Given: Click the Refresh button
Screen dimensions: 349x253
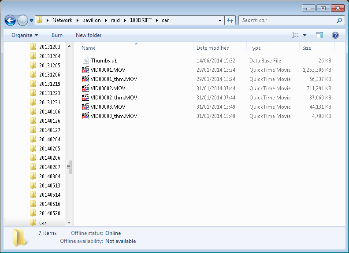Looking at the screenshot, I should coord(230,20).
